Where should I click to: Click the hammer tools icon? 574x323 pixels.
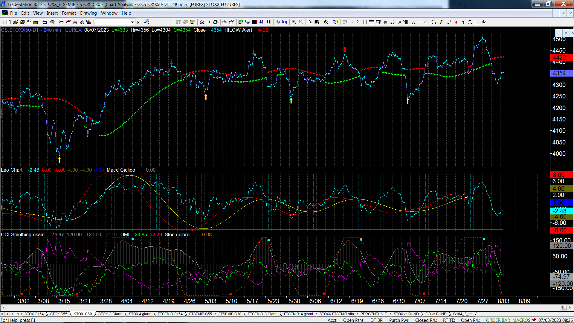[326, 22]
